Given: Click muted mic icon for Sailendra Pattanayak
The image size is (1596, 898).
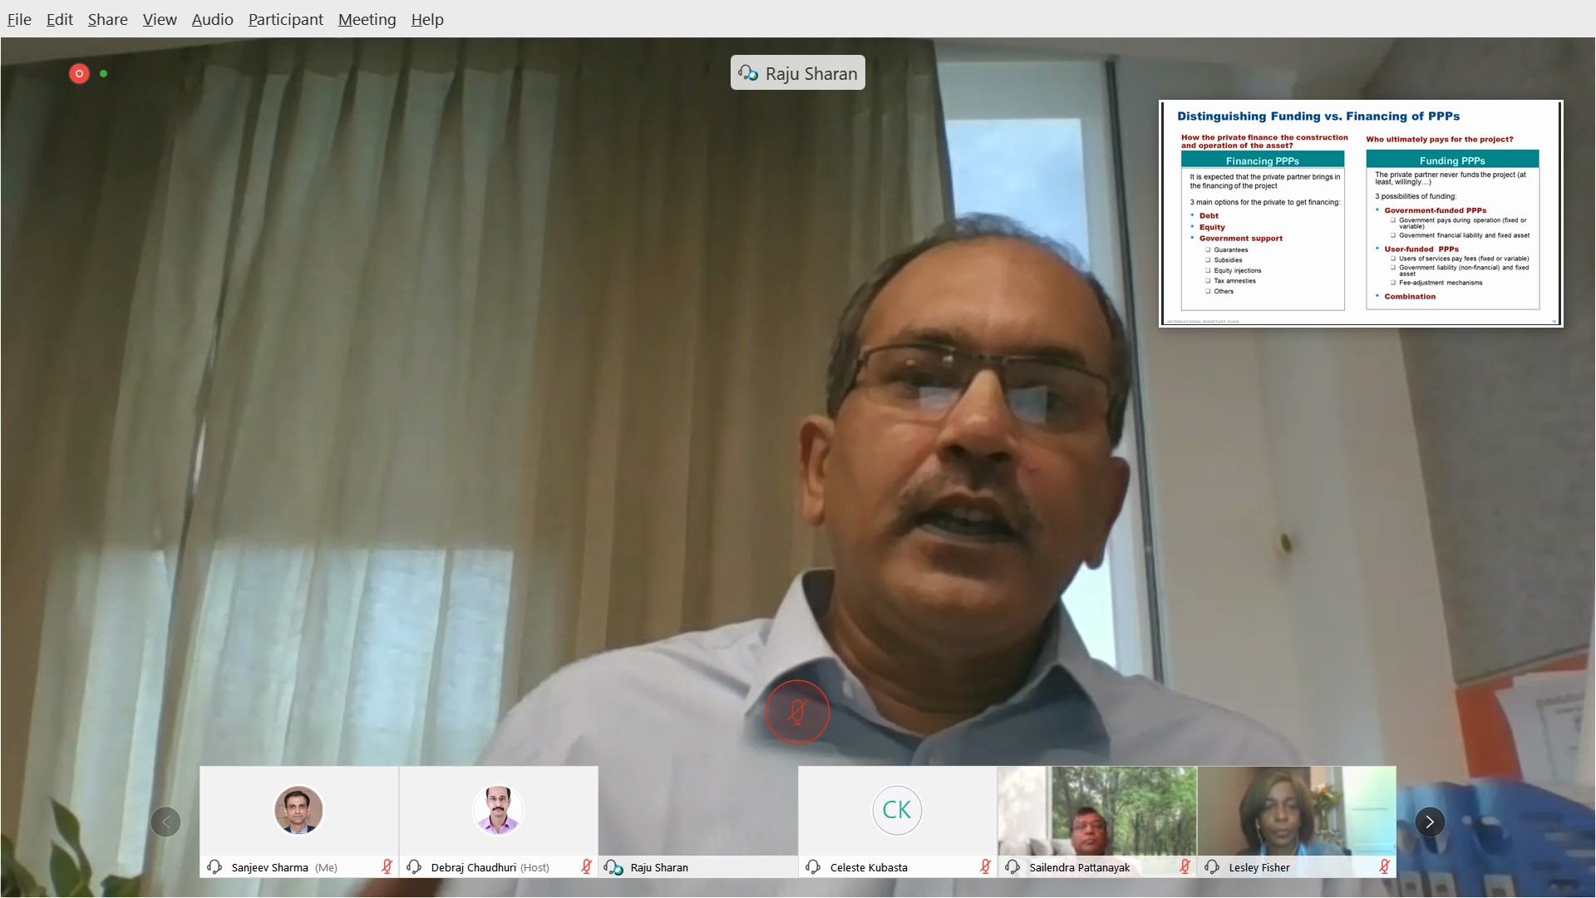Looking at the screenshot, I should pos(1185,866).
